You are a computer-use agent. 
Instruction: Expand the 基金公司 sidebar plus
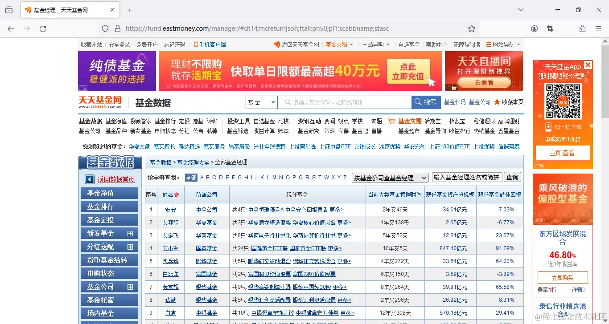tap(130, 287)
